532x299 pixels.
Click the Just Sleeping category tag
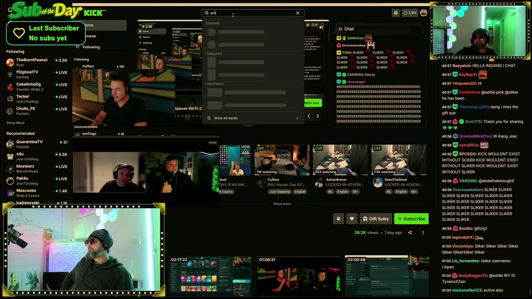tap(280, 192)
